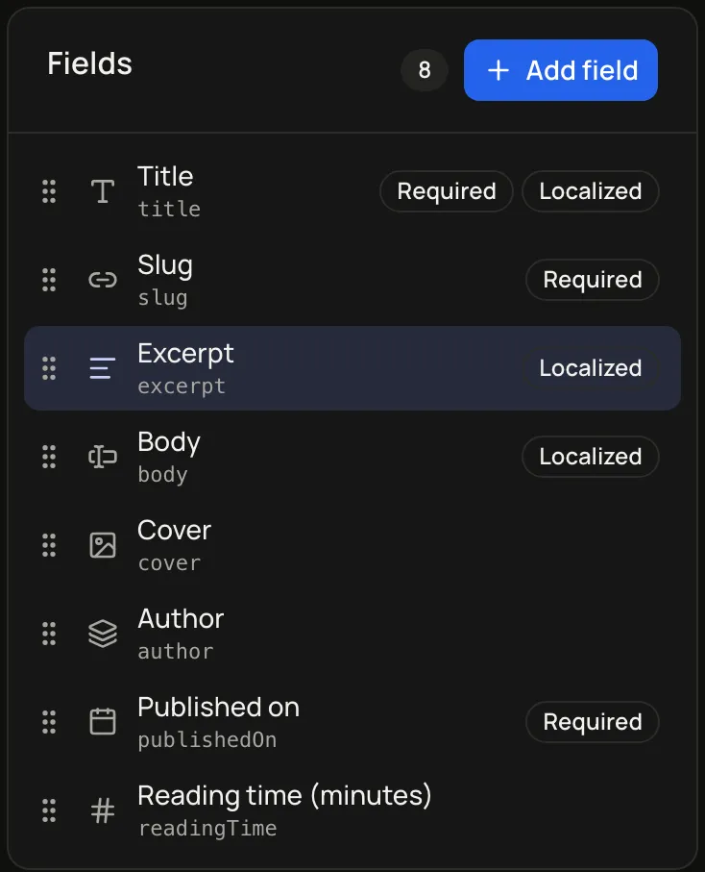This screenshot has height=872, width=705.
Task: Click the lowercase author identifier text
Action: (176, 651)
